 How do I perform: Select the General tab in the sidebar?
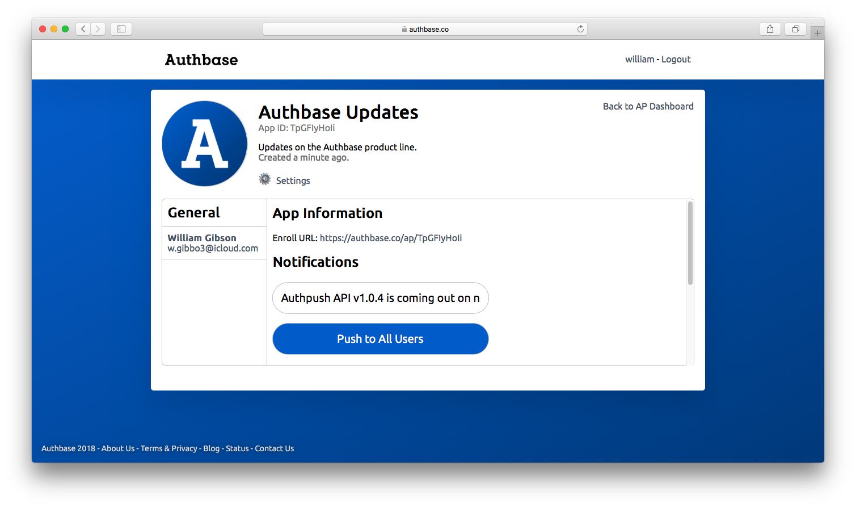[x=193, y=212]
